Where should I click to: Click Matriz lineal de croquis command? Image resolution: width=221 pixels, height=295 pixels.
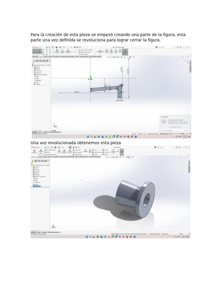tap(85, 52)
